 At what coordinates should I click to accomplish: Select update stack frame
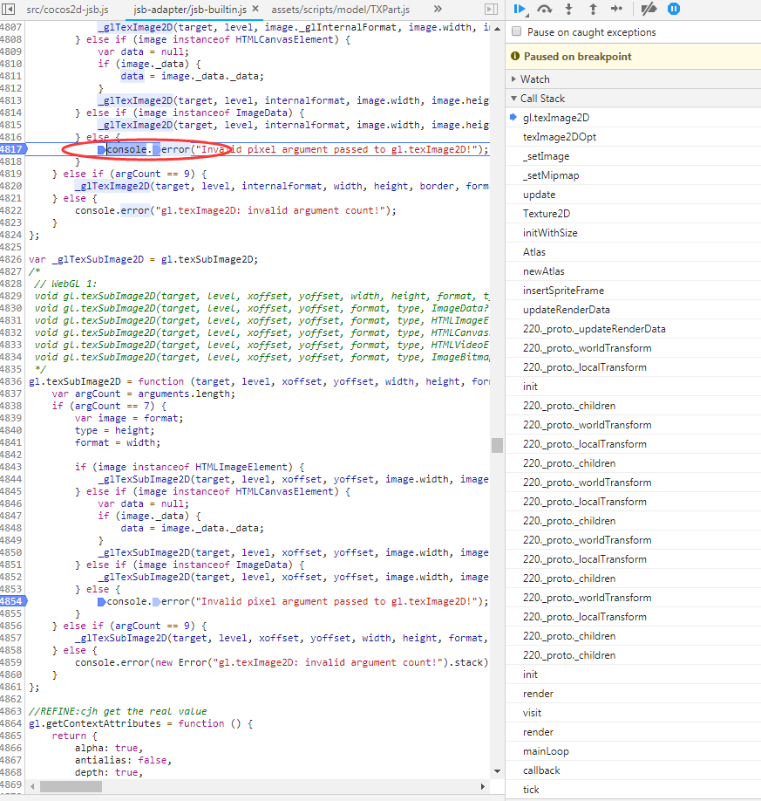click(633, 195)
